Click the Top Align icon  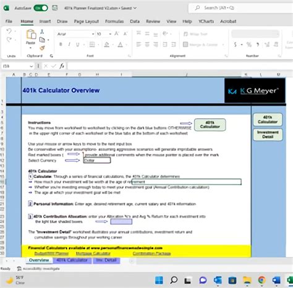tap(138, 33)
